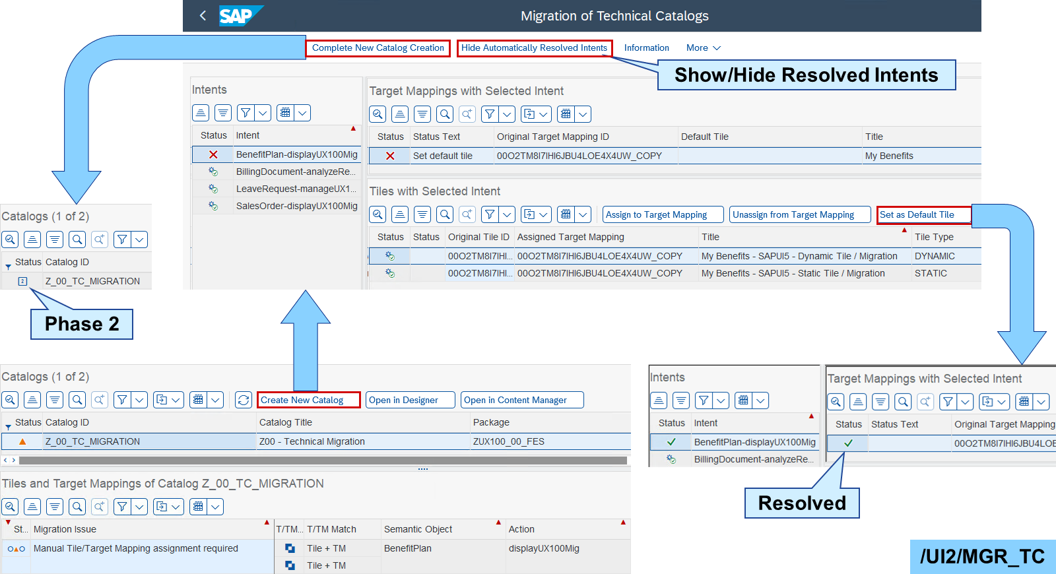The height and width of the screenshot is (574, 1056).
Task: Expand the More menu
Action: coord(704,48)
